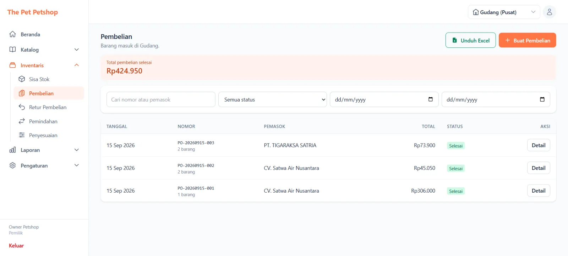Click the Beranda home icon
This screenshot has height=256, width=568.
tap(13, 34)
